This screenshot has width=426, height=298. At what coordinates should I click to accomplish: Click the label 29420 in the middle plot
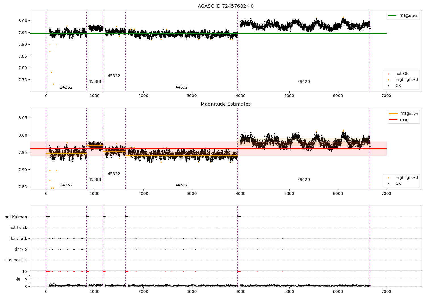[304, 180]
